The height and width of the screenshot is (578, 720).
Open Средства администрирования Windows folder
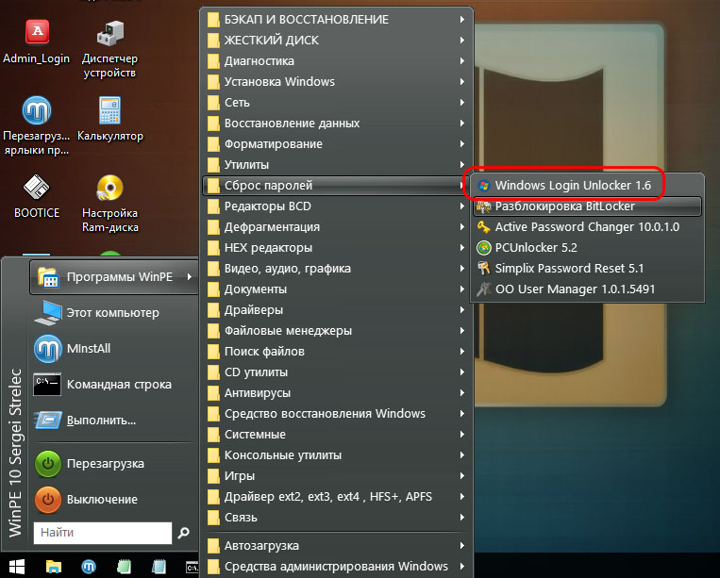pos(338,567)
